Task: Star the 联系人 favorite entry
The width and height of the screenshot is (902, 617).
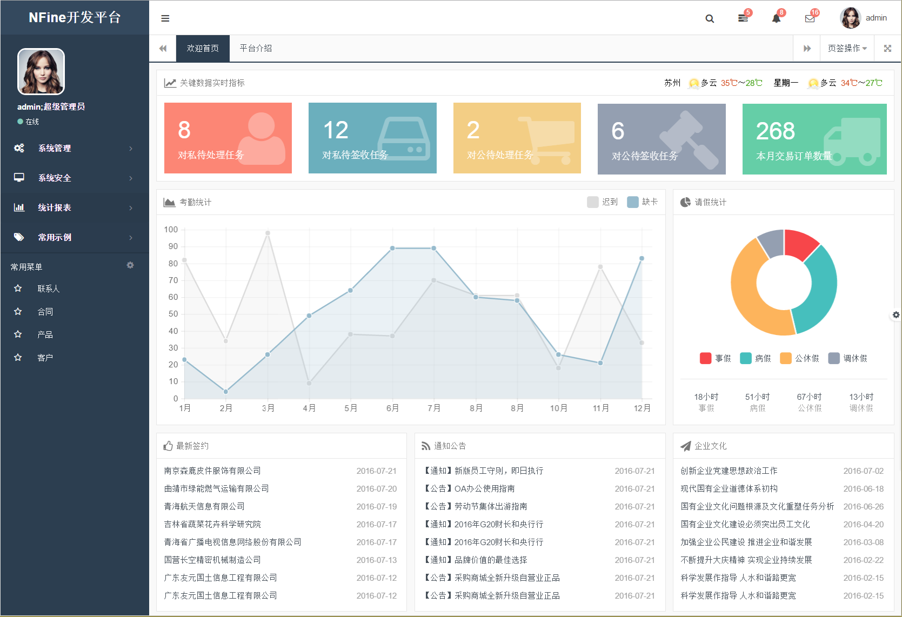Action: pos(18,288)
